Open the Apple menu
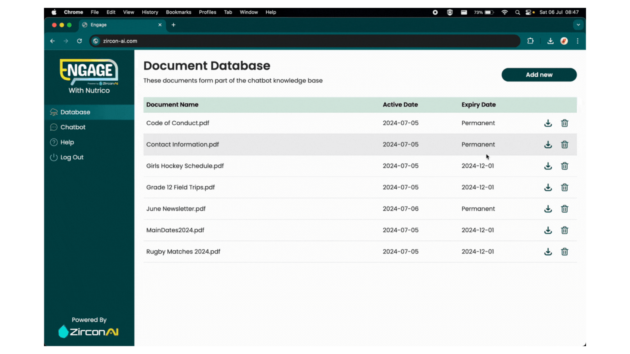This screenshot has height=354, width=630. pyautogui.click(x=54, y=12)
